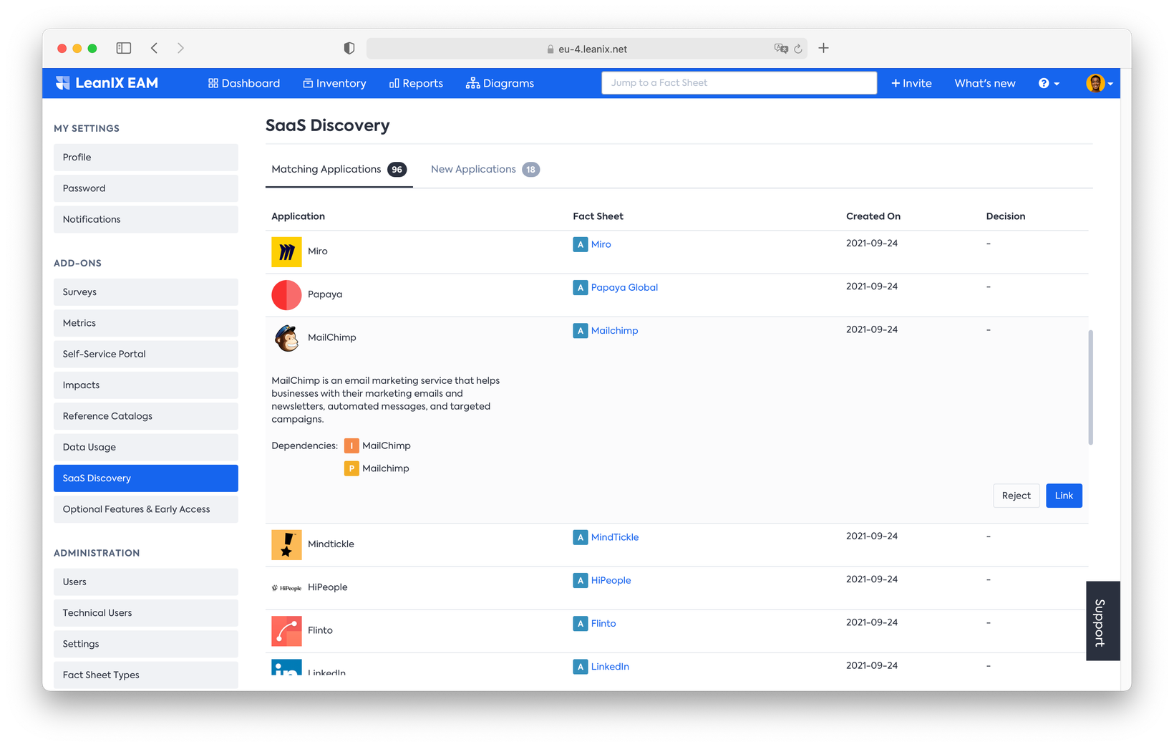Open Optional Features & Early Access
The height and width of the screenshot is (747, 1174).
click(146, 509)
